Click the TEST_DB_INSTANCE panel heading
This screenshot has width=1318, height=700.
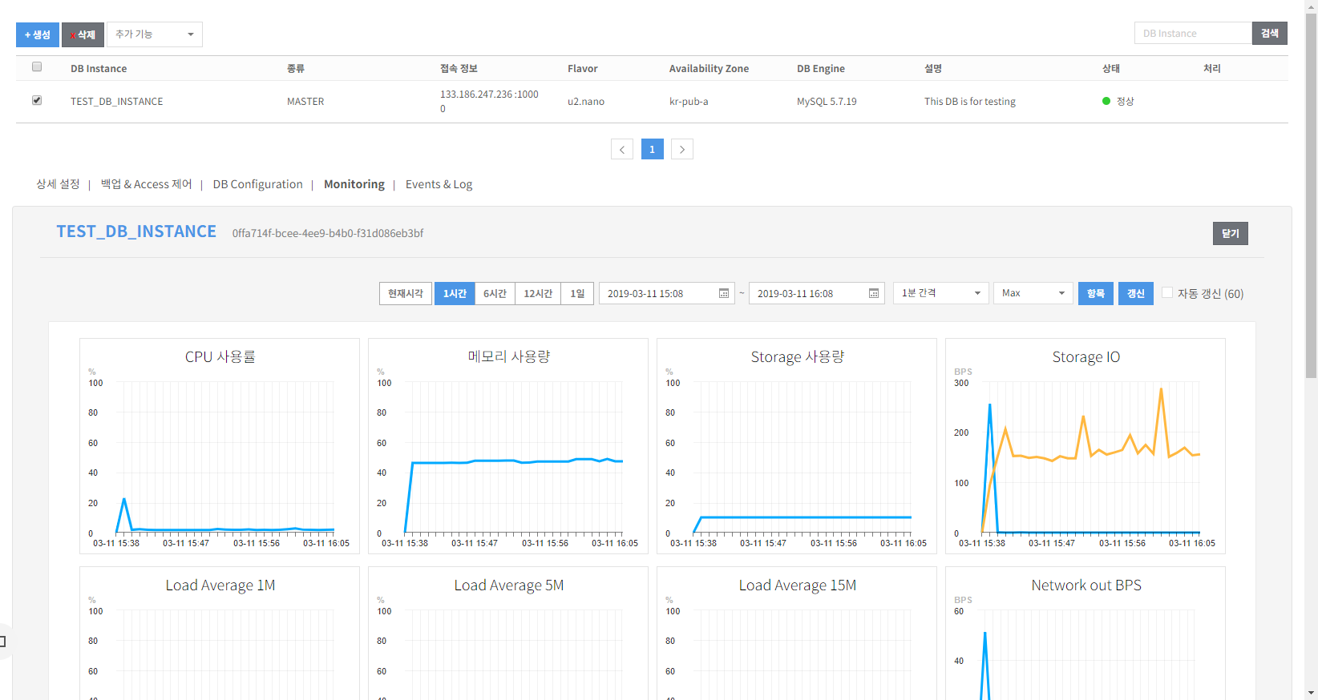pyautogui.click(x=136, y=231)
